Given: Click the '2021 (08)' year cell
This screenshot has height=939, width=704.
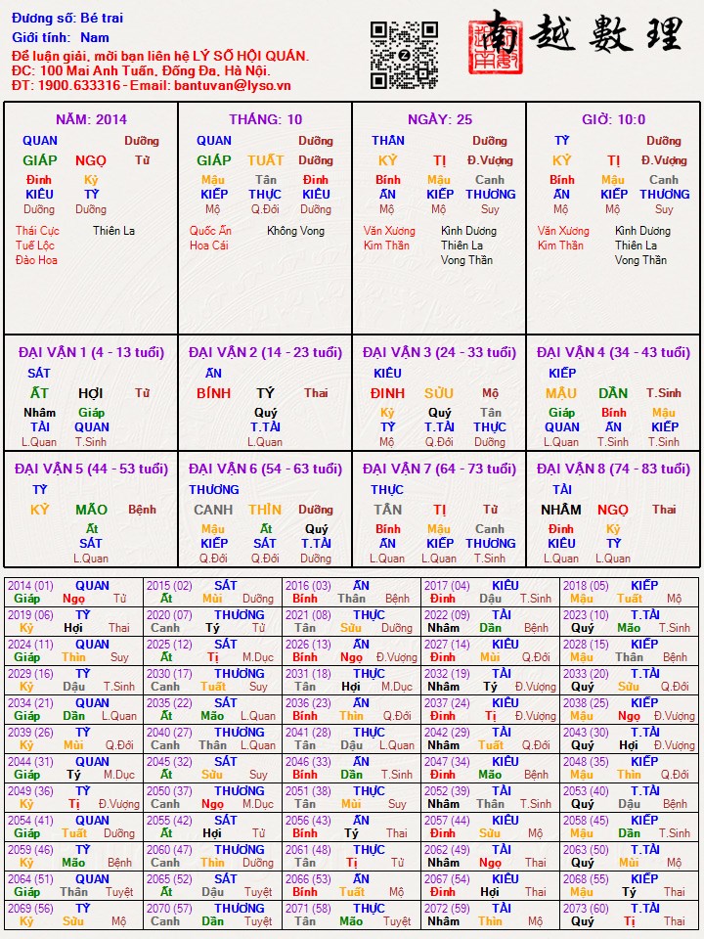Looking at the screenshot, I should pos(351,622).
